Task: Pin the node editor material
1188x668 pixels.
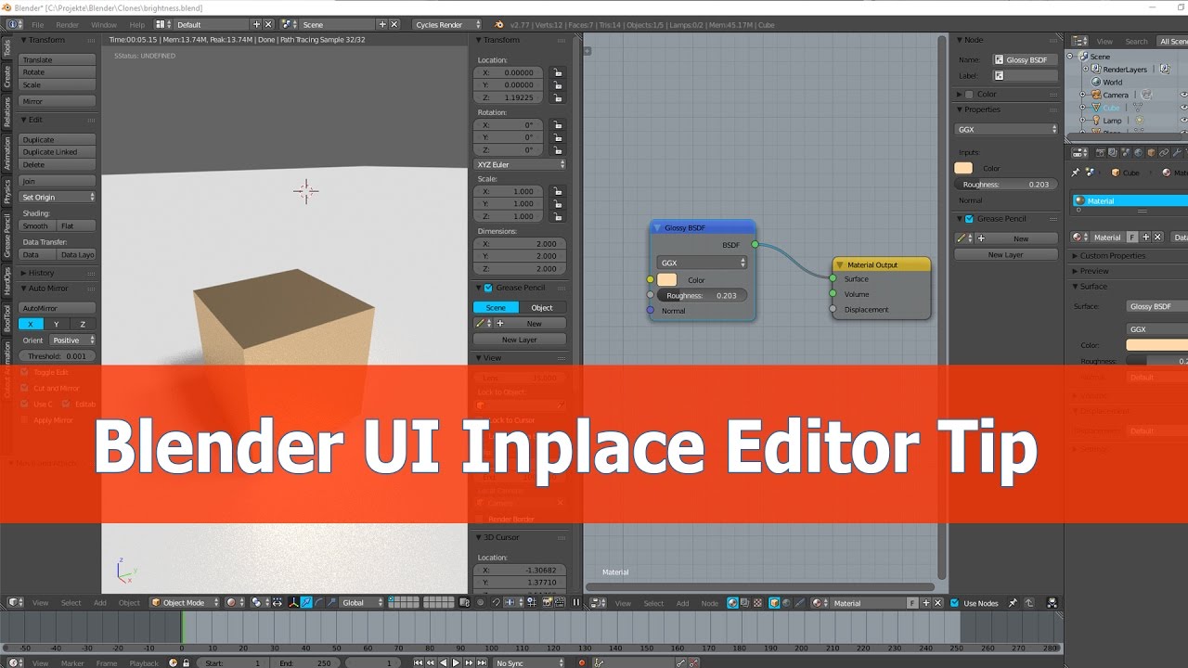Action: (1013, 603)
